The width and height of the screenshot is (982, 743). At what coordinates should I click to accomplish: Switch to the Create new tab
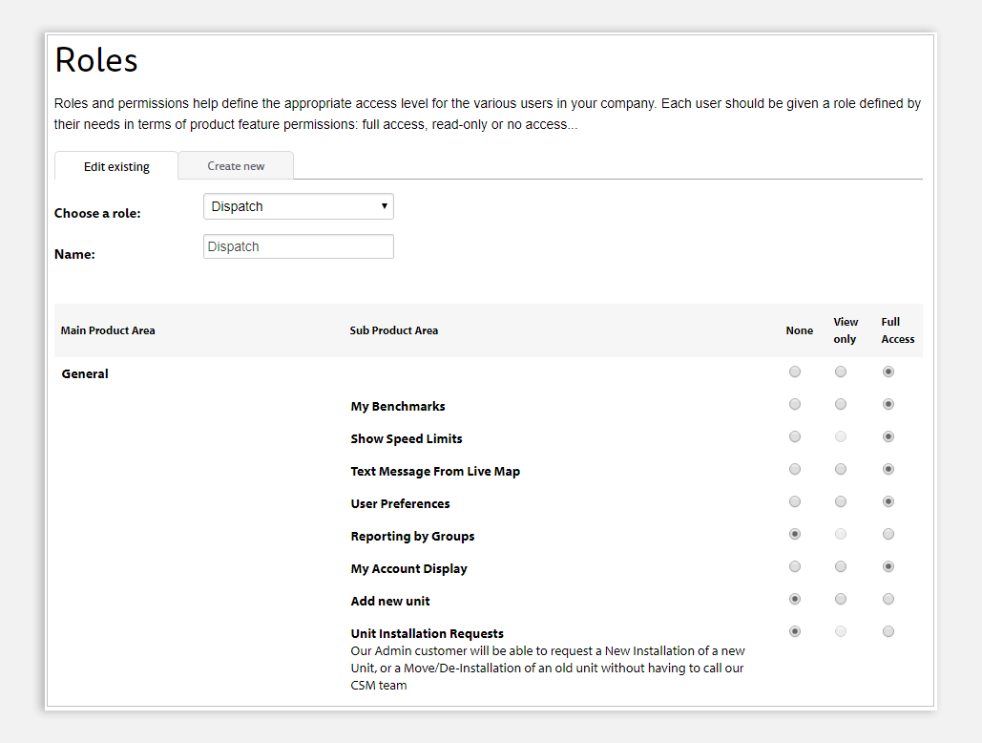click(236, 165)
